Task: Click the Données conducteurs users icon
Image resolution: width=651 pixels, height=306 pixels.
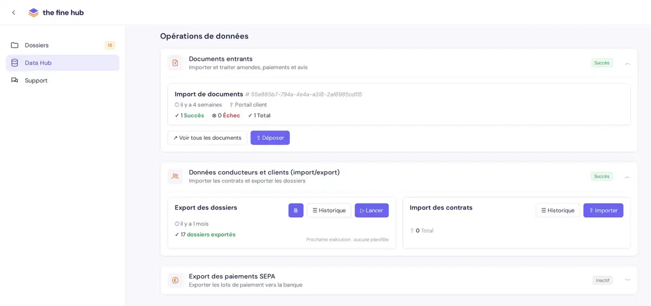Action: 175,177
